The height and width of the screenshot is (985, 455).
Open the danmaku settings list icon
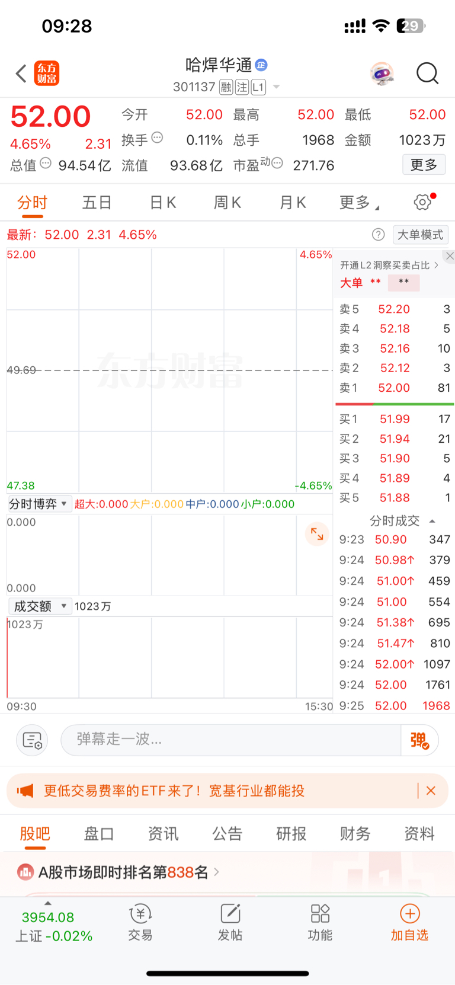pos(32,740)
